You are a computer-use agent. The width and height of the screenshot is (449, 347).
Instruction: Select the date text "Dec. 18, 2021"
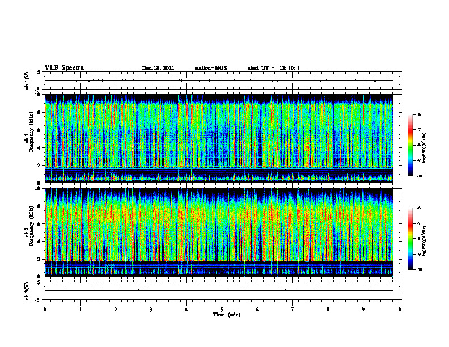[x=158, y=68]
